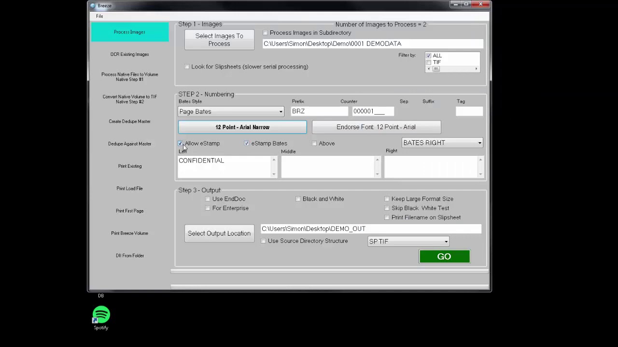This screenshot has height=347, width=618.
Task: Click the input images path field
Action: (373, 44)
